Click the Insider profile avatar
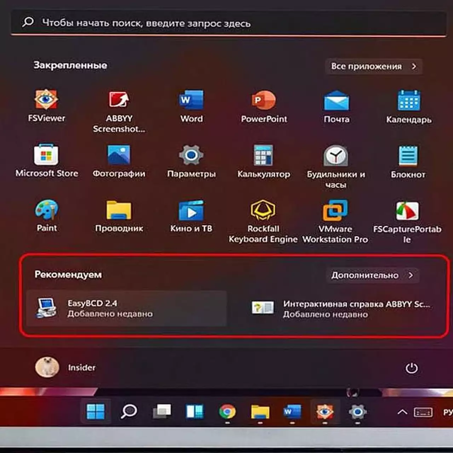The height and width of the screenshot is (453, 453). [x=47, y=367]
